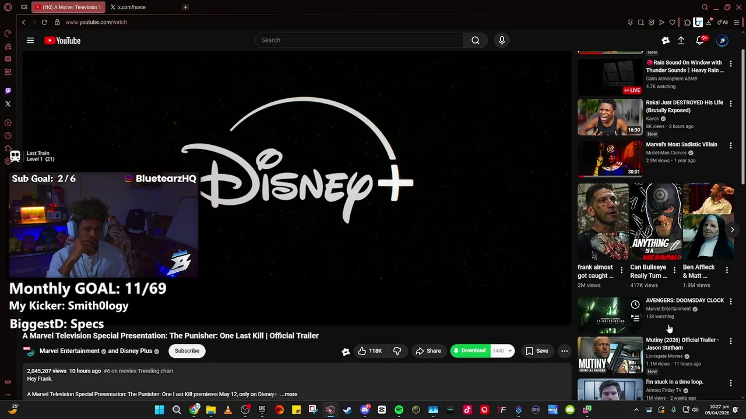Click the extension icon left of the upload arrow
The image size is (746, 419).
pos(666,40)
